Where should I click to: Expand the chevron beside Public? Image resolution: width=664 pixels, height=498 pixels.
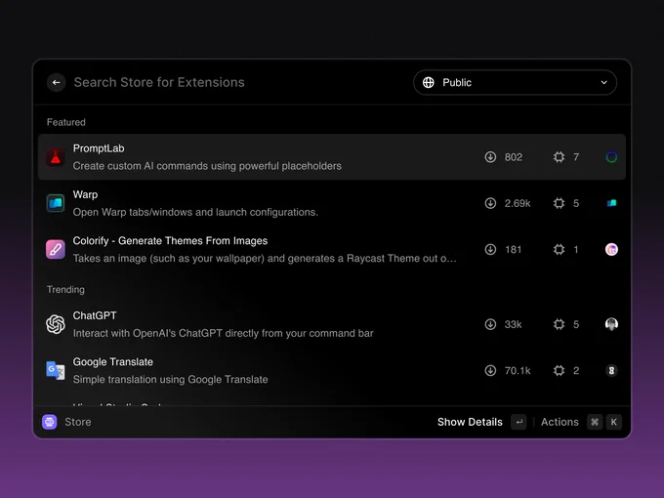coord(604,83)
